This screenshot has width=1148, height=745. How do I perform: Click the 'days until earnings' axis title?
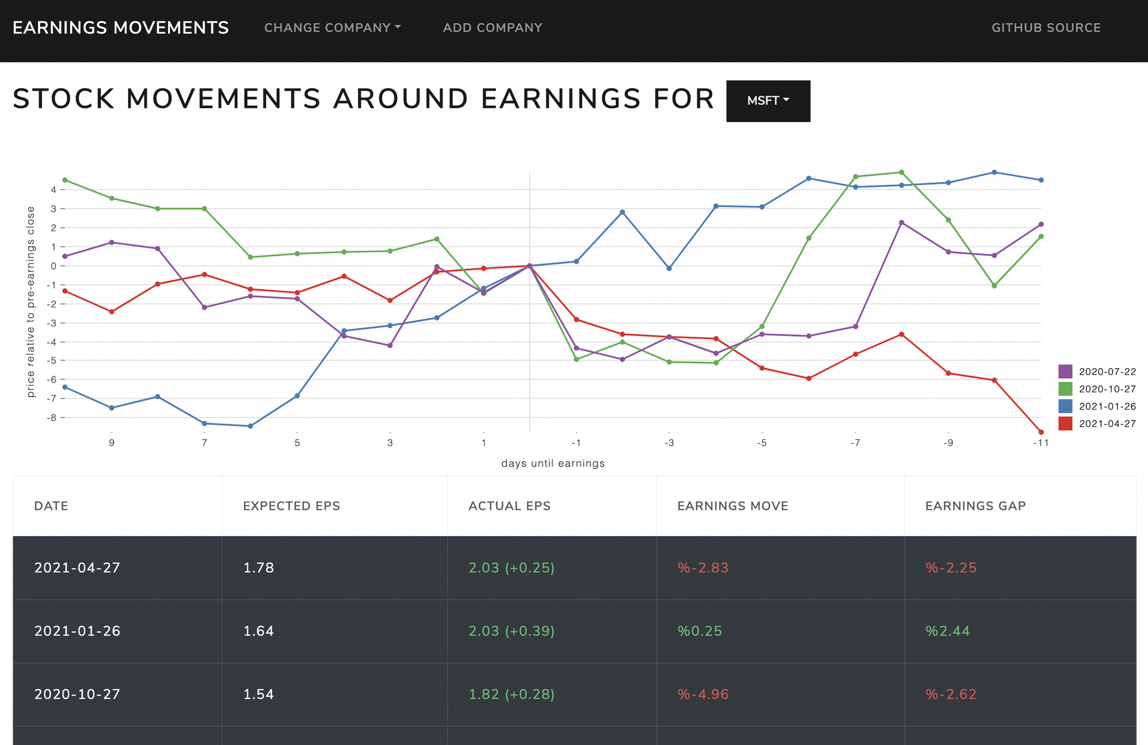pos(553,463)
